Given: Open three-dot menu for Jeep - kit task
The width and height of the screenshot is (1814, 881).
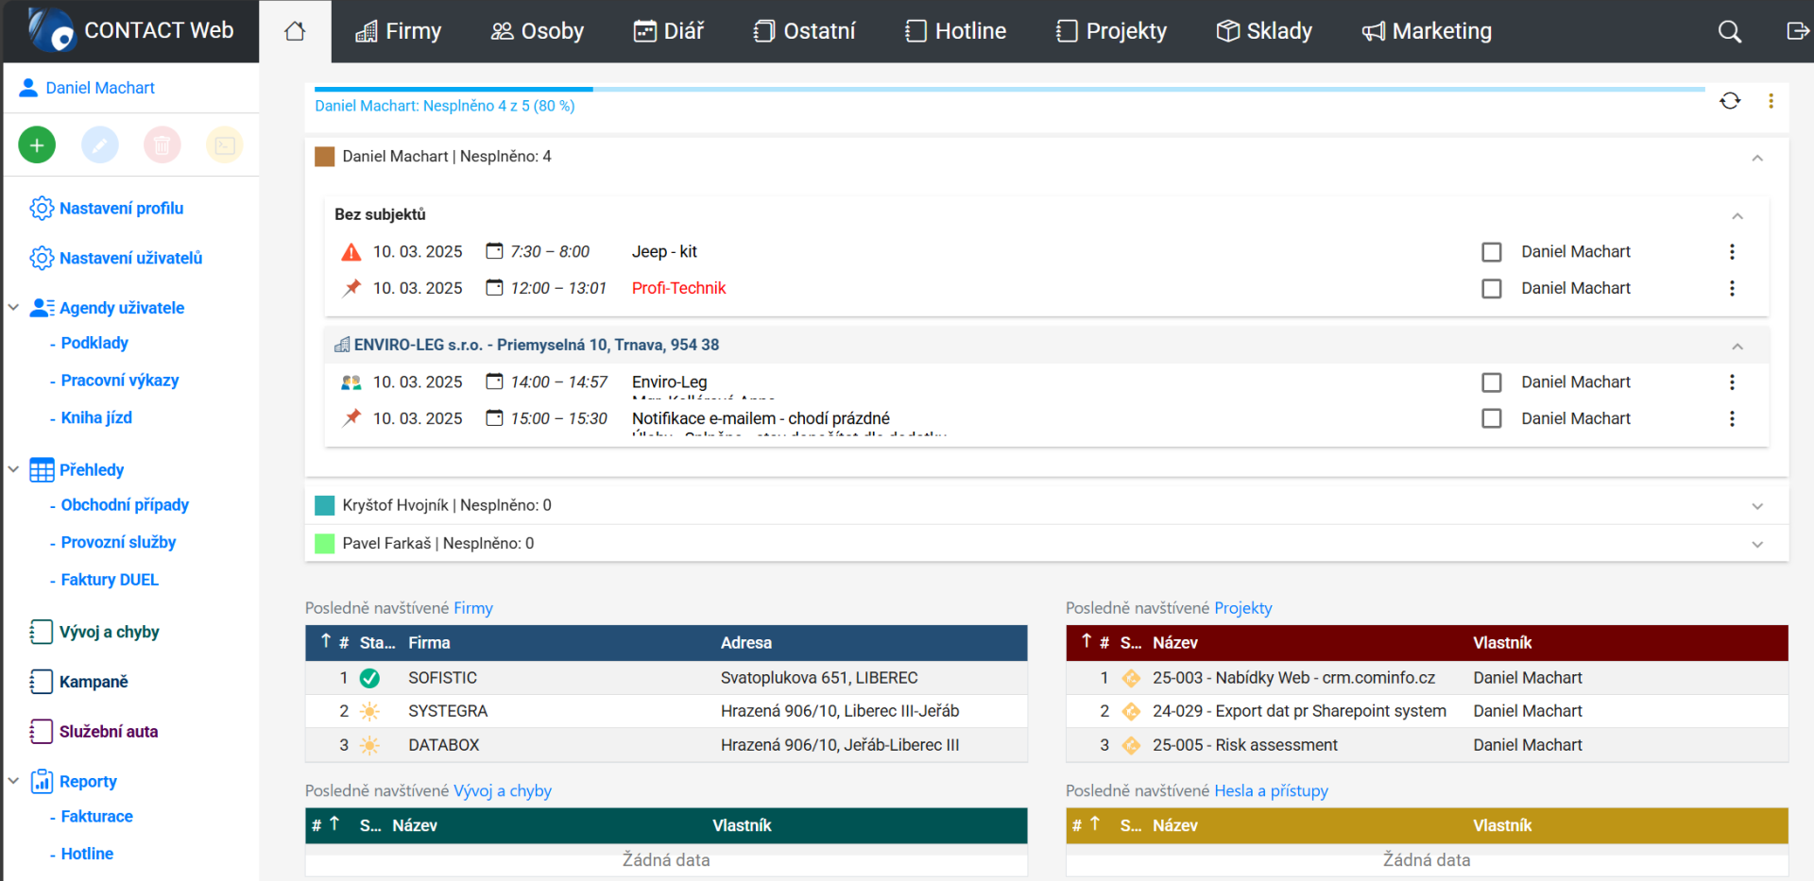Looking at the screenshot, I should coord(1732,252).
